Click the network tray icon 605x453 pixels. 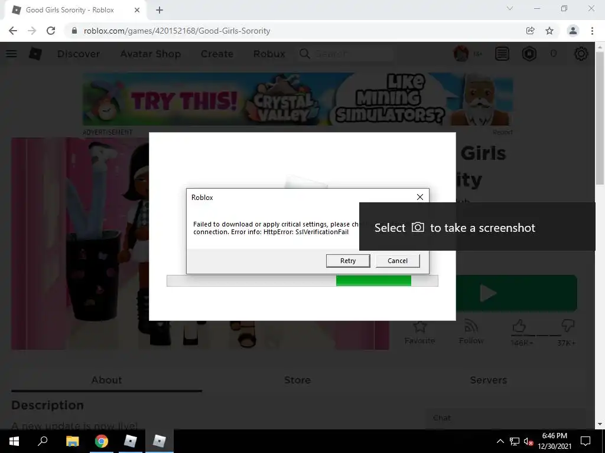[x=515, y=441]
